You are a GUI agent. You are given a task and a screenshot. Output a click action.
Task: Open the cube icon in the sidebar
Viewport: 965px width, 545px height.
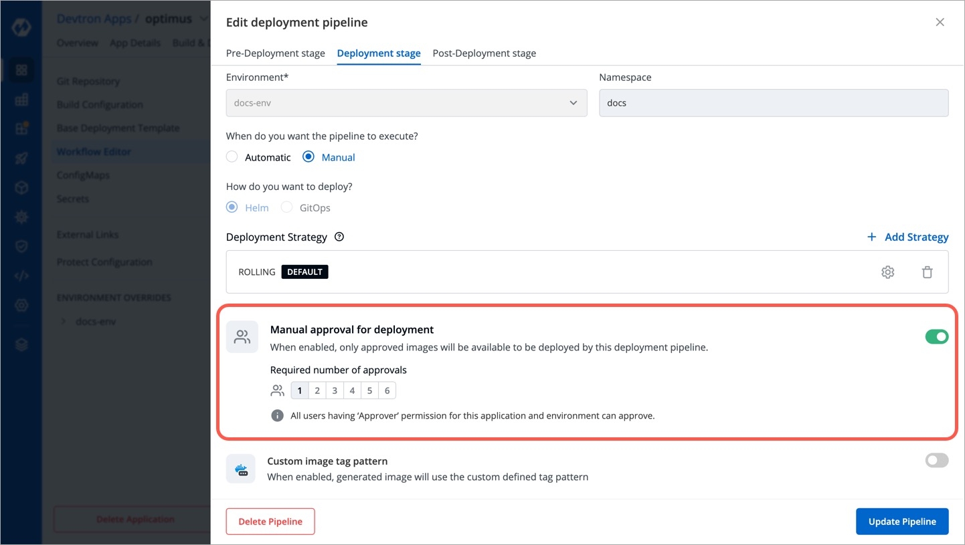click(x=21, y=188)
